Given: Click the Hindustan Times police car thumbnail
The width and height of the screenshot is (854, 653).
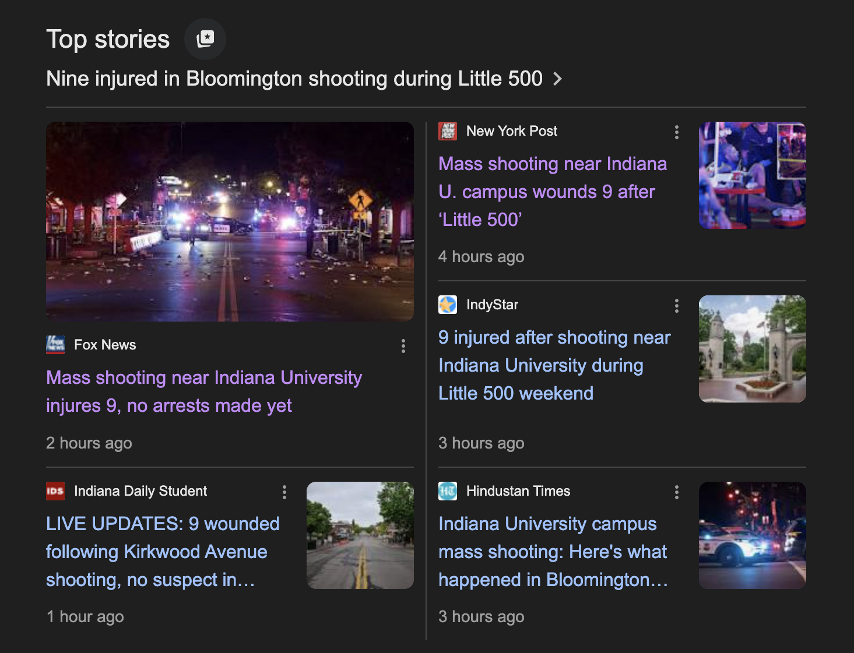Looking at the screenshot, I should 753,535.
